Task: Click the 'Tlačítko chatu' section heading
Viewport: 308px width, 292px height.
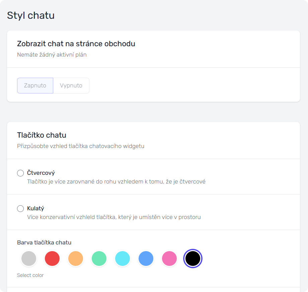Action: tap(42, 135)
